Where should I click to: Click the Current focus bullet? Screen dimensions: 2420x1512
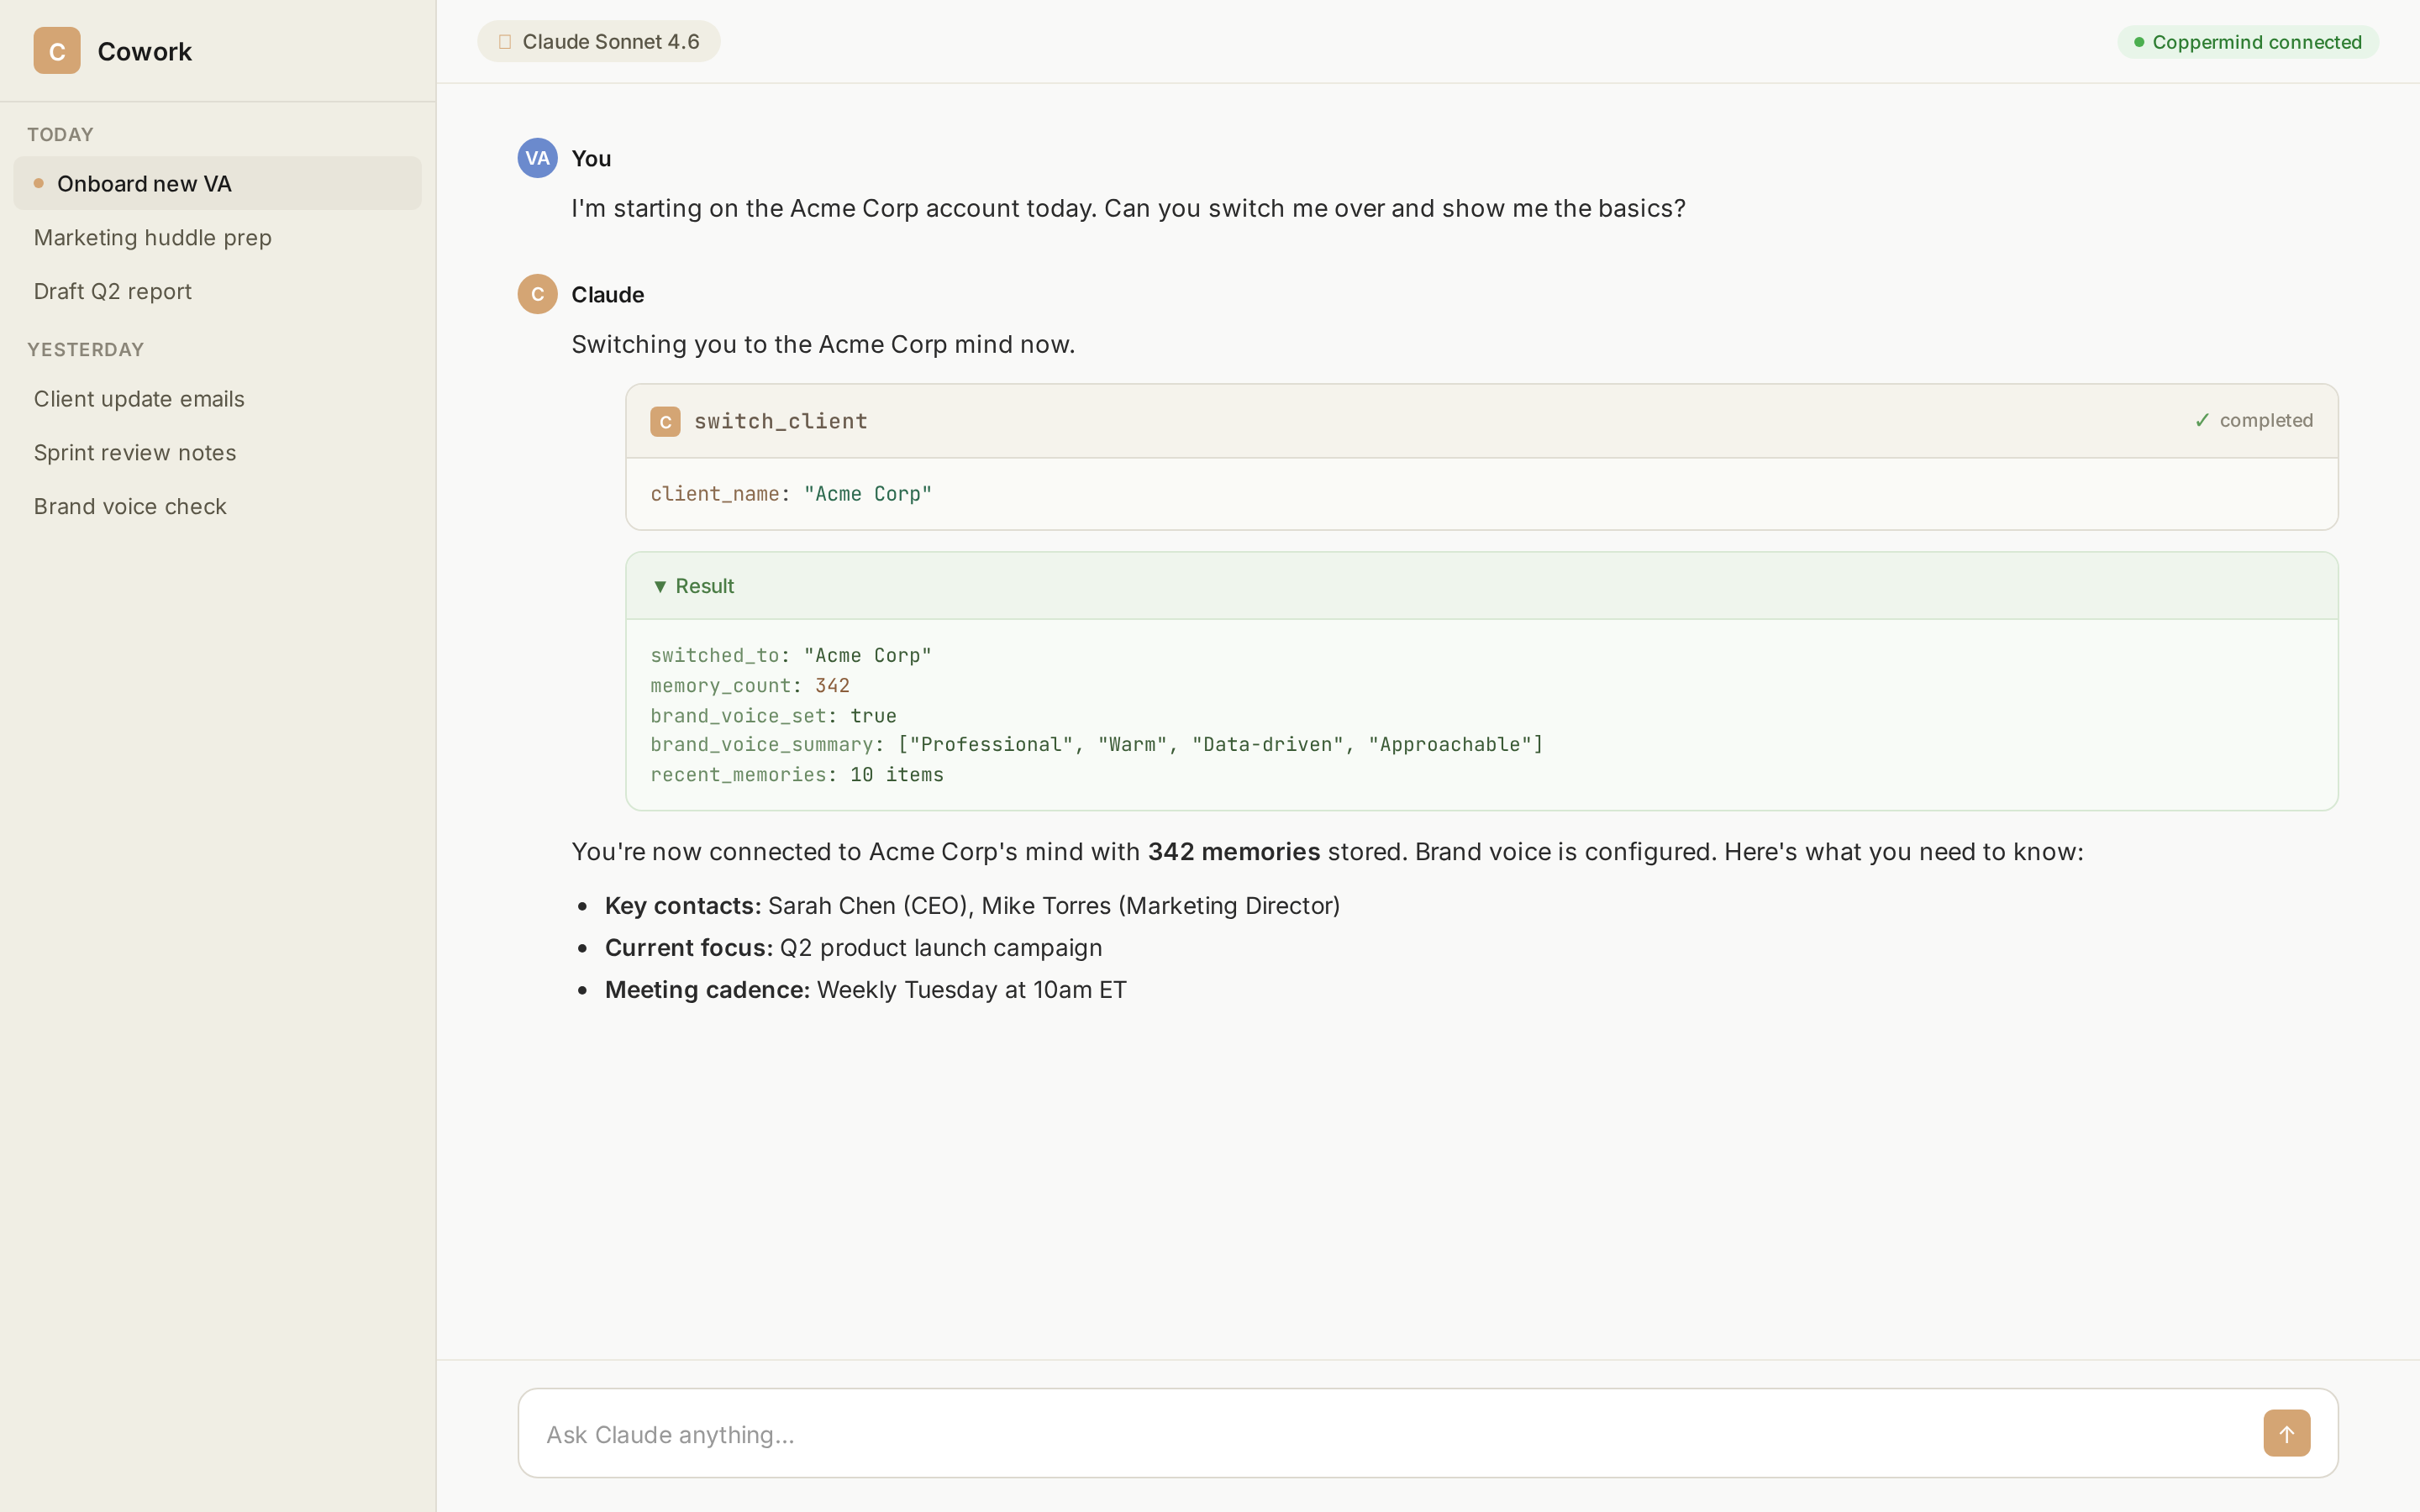(x=853, y=948)
